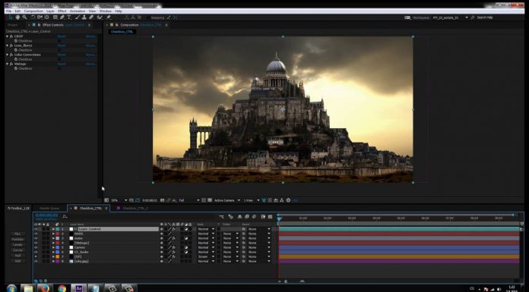Hide the BARS layer eye icon
529x292 pixels.
click(36, 234)
